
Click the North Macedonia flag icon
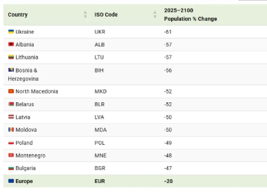tap(11, 91)
